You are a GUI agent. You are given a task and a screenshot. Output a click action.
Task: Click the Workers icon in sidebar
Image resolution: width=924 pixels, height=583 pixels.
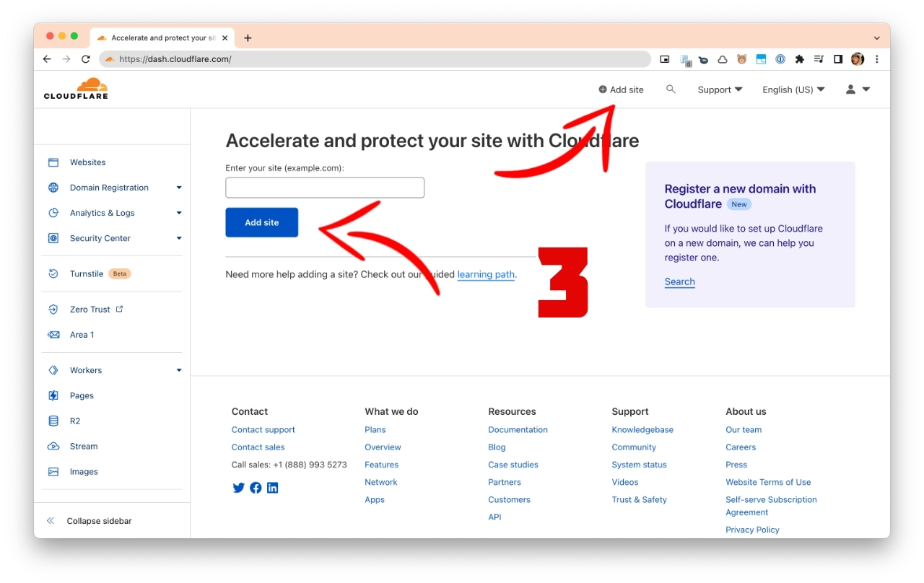tap(53, 370)
